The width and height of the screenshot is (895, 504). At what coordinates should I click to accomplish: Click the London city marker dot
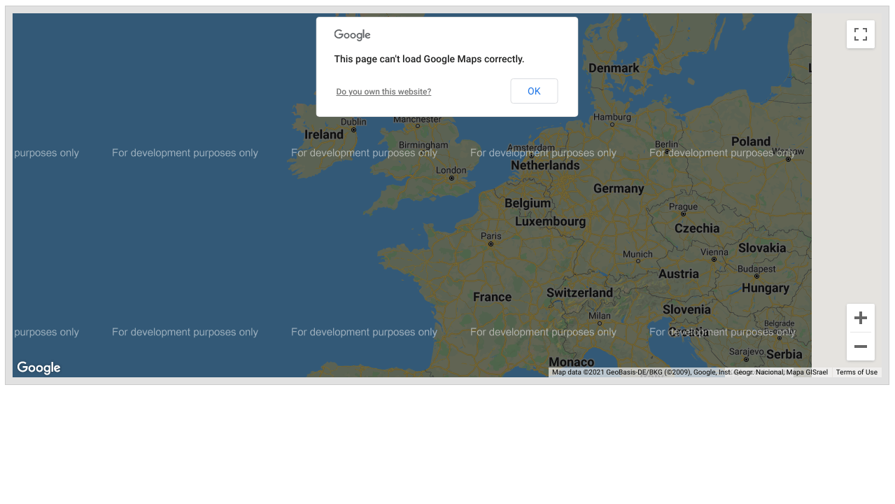(451, 178)
